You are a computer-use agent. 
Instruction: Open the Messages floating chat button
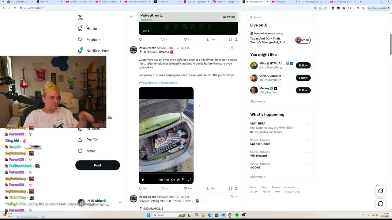tap(381, 204)
